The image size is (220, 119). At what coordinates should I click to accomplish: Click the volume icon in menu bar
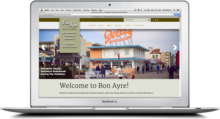141,10
